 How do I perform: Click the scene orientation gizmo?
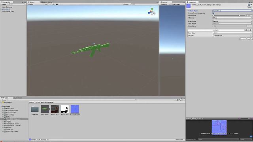[152, 12]
